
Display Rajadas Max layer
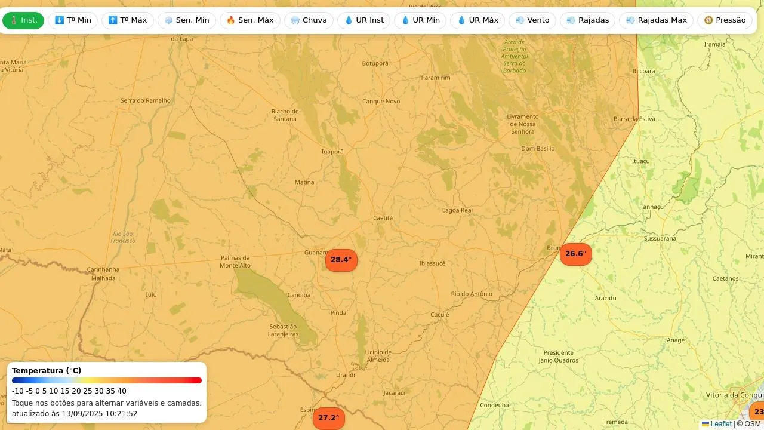[x=656, y=20]
